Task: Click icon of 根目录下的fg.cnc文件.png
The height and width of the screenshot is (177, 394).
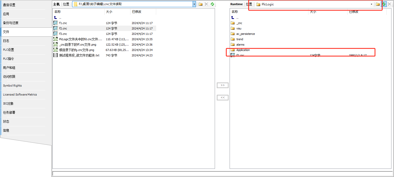Action: click(55, 50)
